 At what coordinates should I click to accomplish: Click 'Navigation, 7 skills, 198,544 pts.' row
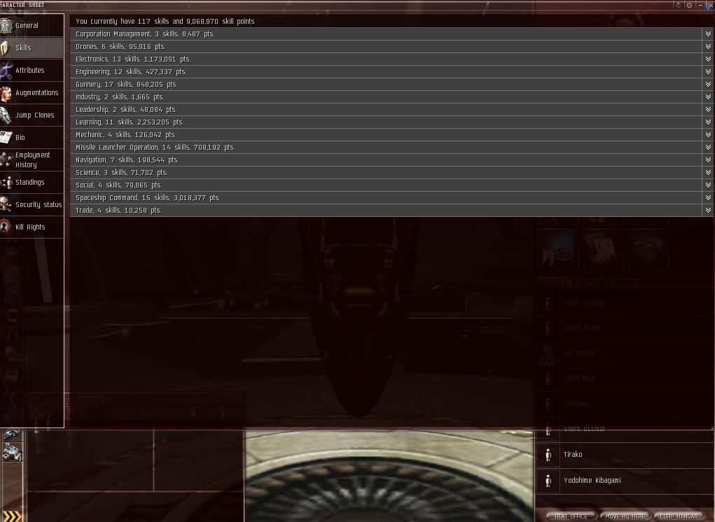391,160
